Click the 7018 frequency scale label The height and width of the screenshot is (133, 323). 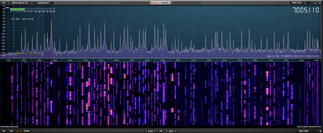tap(147, 60)
